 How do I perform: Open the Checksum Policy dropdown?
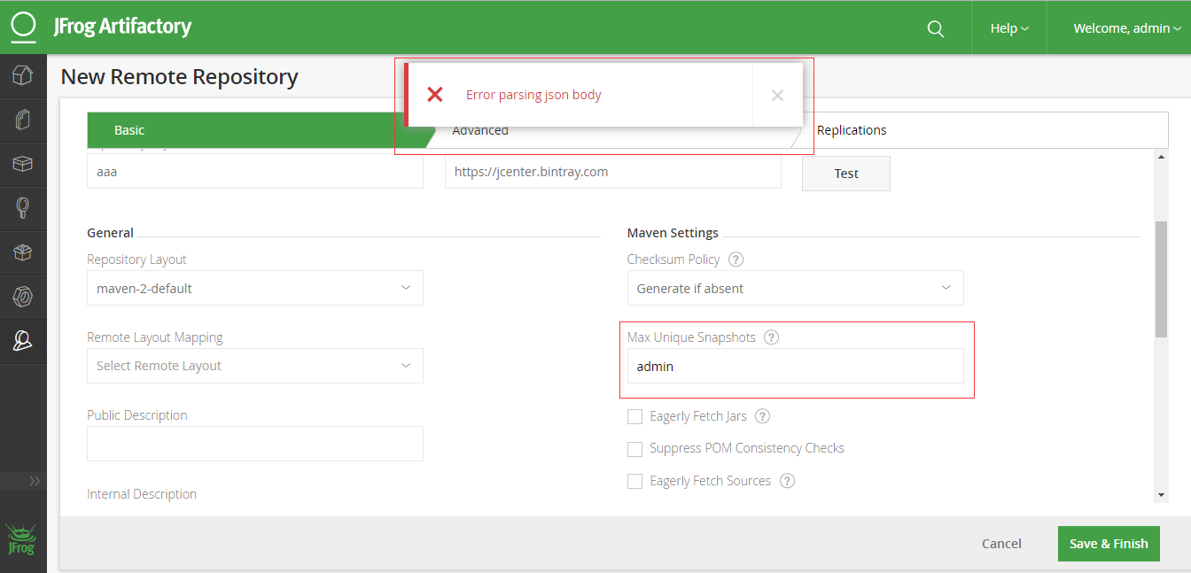coord(795,289)
